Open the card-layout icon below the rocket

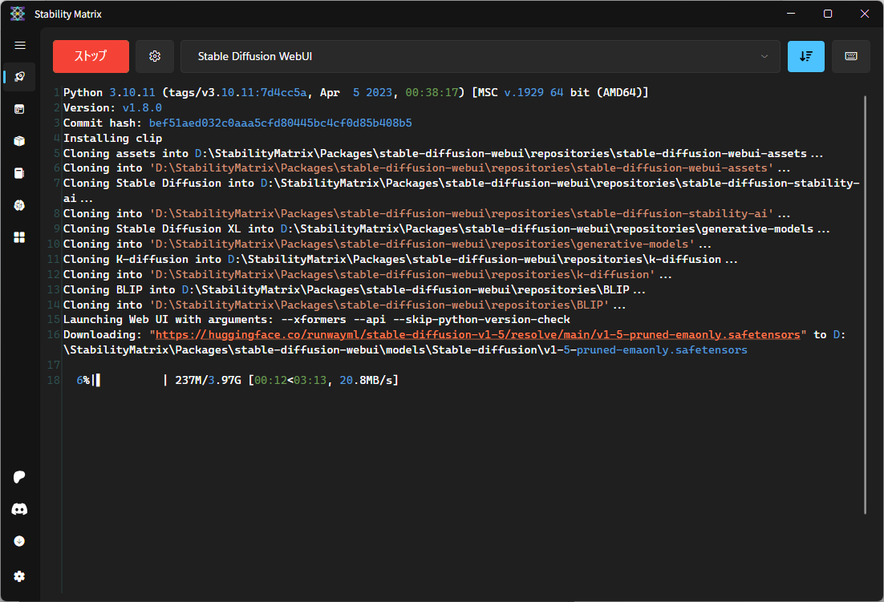click(20, 109)
